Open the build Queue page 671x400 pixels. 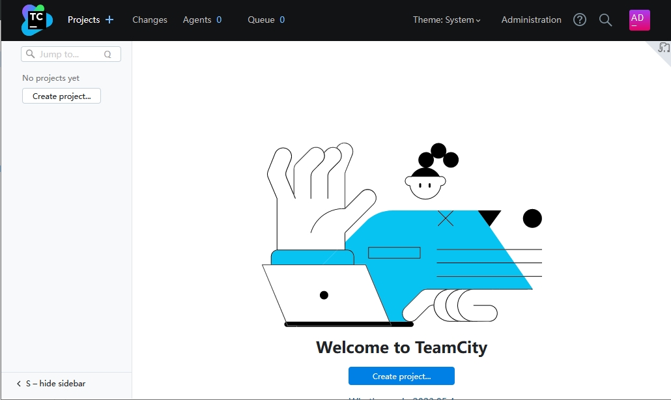tap(261, 20)
